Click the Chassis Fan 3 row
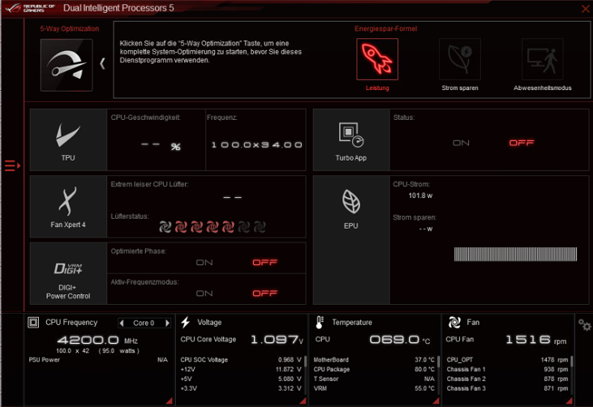 coord(507,388)
